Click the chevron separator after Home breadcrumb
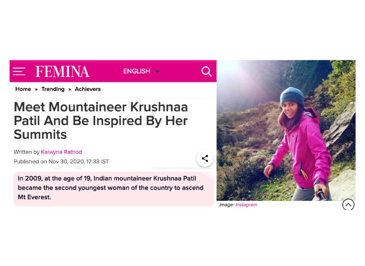This screenshot has width=365, height=266. (36, 89)
